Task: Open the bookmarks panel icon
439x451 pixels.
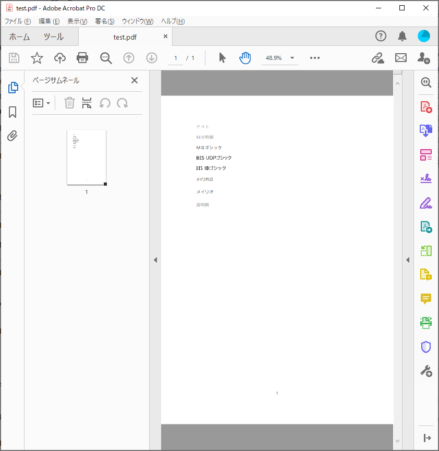Action: click(x=13, y=112)
